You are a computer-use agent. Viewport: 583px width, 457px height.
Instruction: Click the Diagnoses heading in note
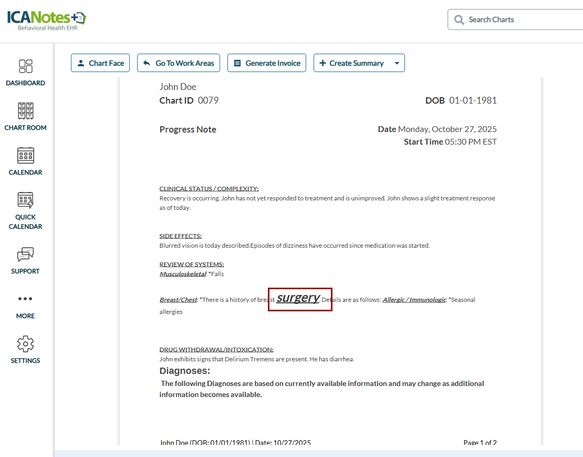pos(185,371)
